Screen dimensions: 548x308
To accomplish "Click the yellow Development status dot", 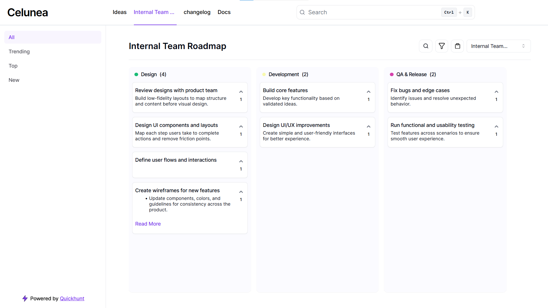I will 264,74.
